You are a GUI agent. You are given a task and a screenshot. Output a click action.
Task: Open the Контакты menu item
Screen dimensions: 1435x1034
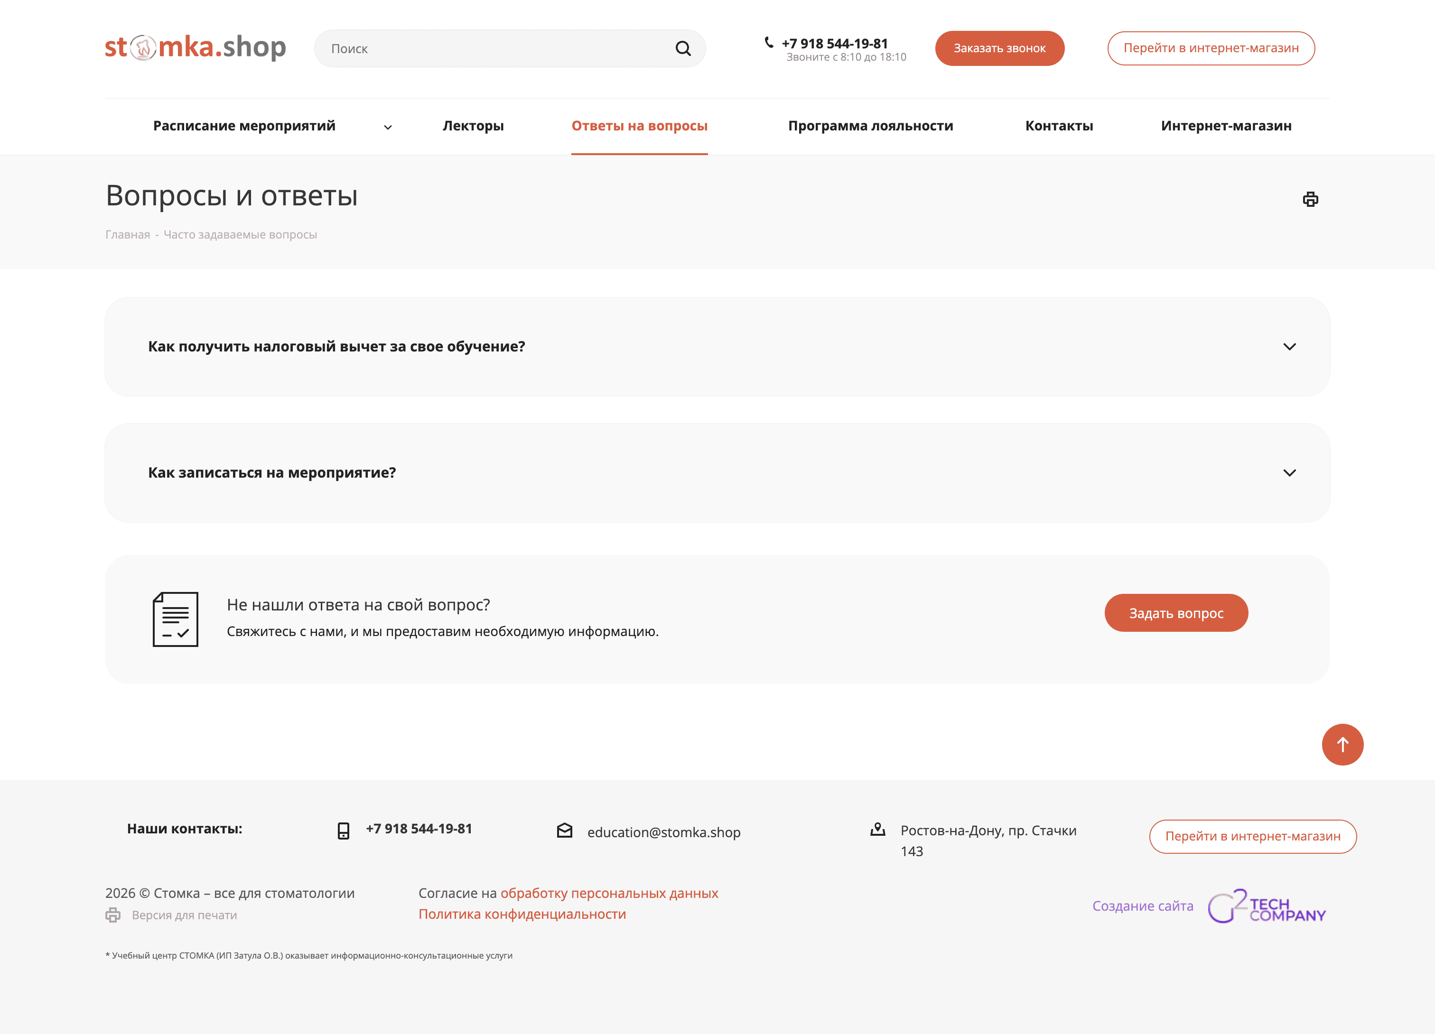coord(1059,126)
